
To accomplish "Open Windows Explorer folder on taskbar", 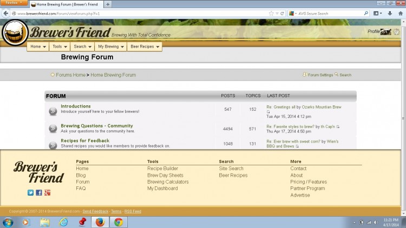I will click(45, 222).
